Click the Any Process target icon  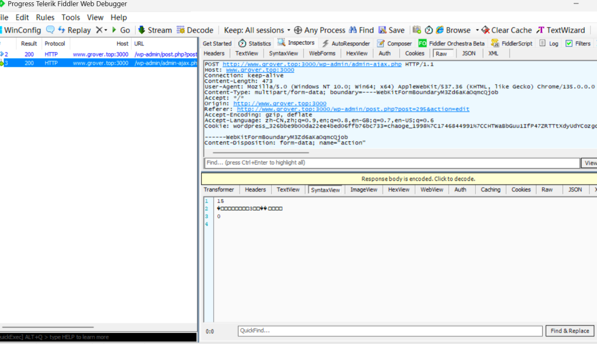[x=298, y=30]
